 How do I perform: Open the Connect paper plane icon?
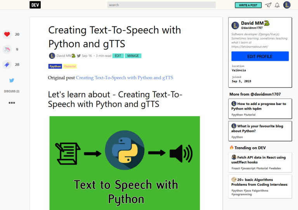pos(268,5)
